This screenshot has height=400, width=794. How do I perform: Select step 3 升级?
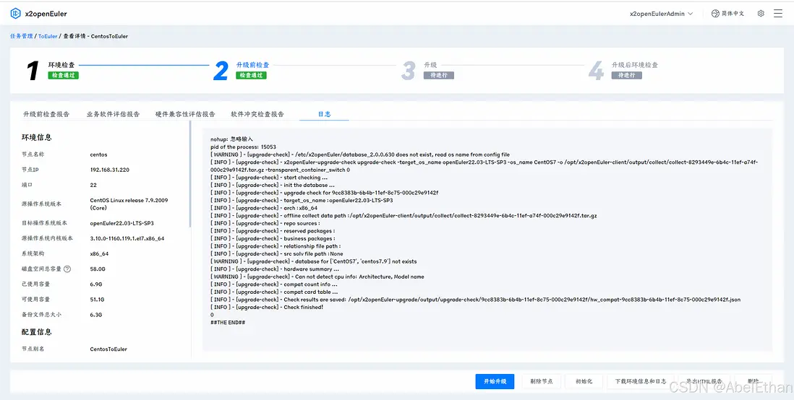coord(427,70)
